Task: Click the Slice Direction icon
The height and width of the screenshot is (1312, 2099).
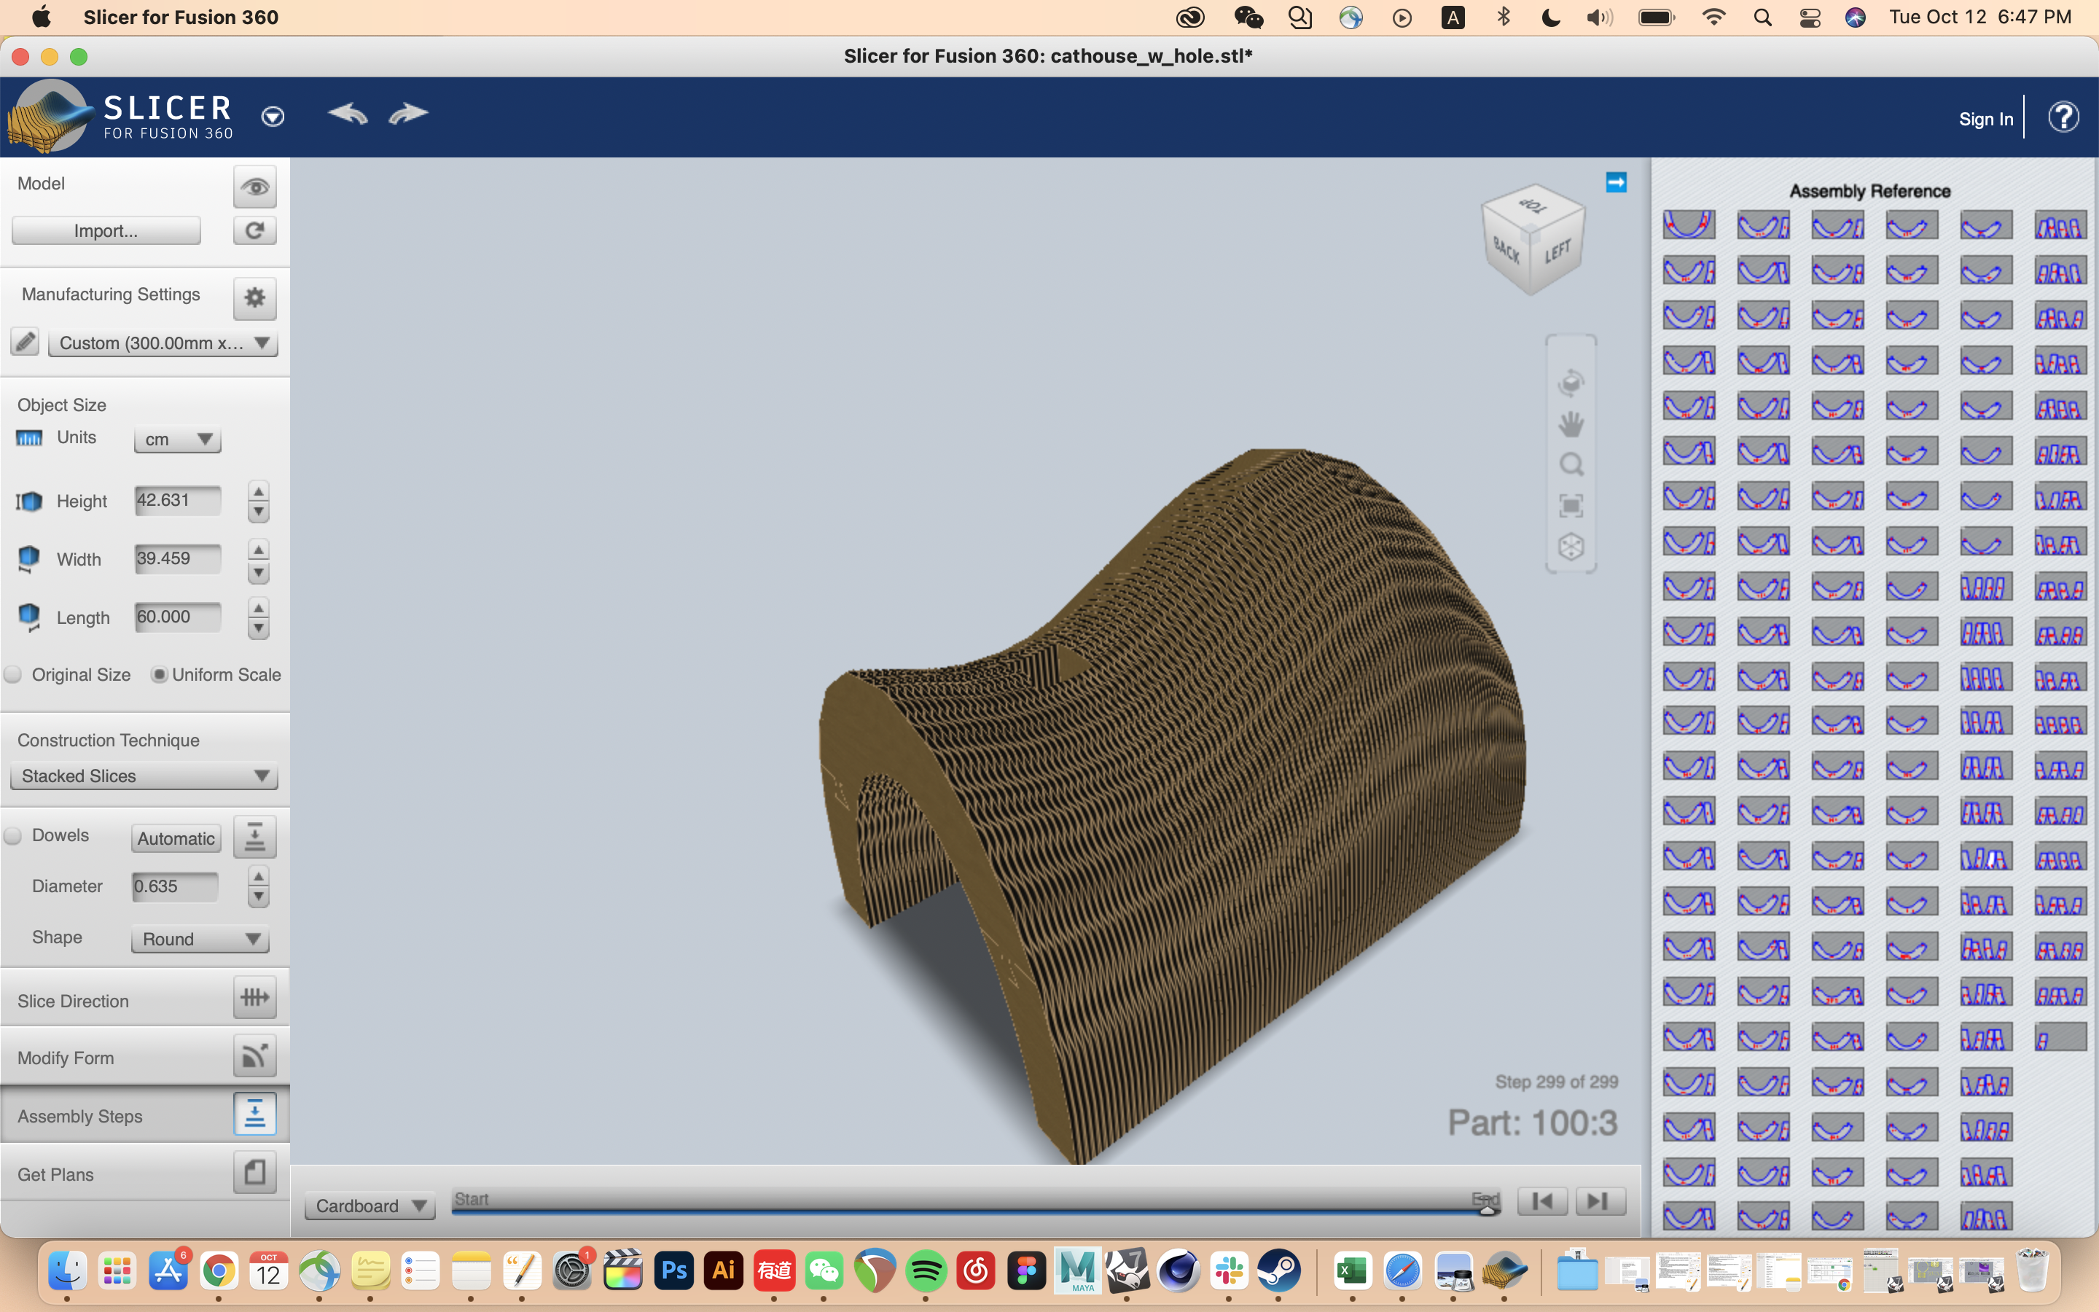Action: [252, 999]
